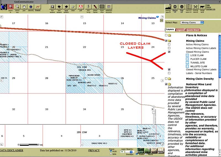Show the selected records tool
Viewport: 221px width, 157px height.
(x=109, y=7)
